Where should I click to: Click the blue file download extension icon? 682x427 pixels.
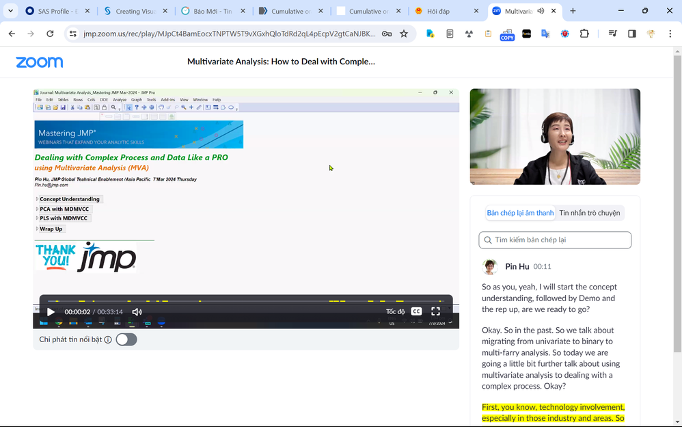(431, 34)
